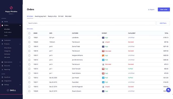Switch to On hold tab
Image resolution: width=173 pixels, height=99 pixels.
point(61,16)
